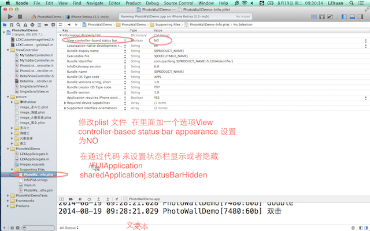Expand the PhotoWallDemoTests group
The height and width of the screenshot is (231, 370).
(8, 195)
